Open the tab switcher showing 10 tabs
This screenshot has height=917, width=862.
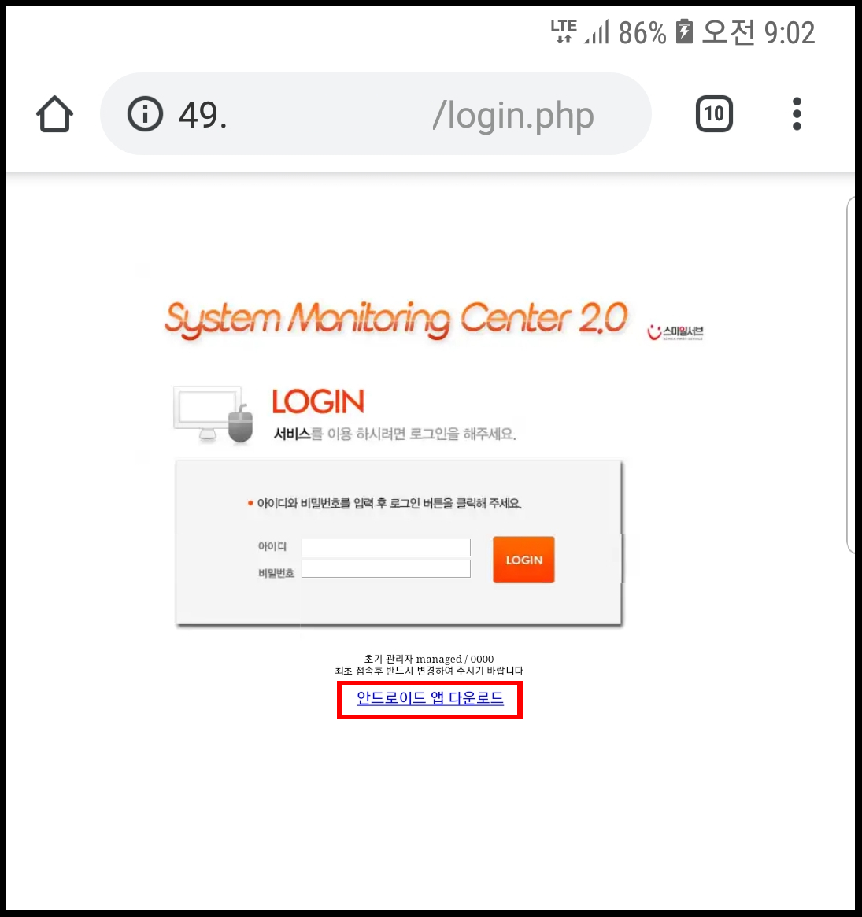point(714,113)
